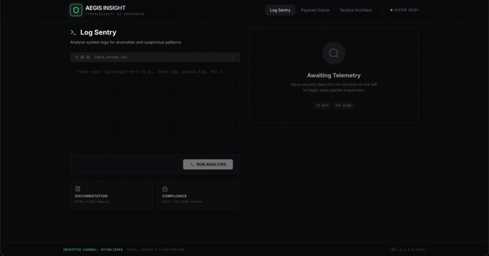Click the Encrypted Channel: Established status
This screenshot has height=256, width=489.
pyautogui.click(x=93, y=249)
